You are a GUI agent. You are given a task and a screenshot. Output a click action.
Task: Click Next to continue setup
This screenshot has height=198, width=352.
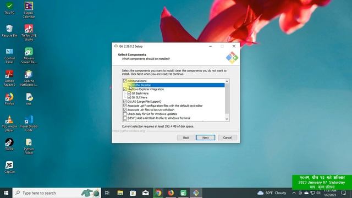click(205, 137)
